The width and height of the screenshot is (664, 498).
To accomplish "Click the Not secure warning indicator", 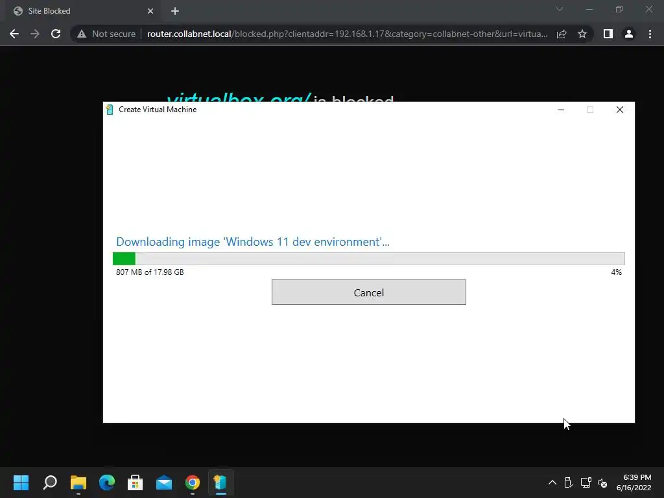I will [106, 34].
